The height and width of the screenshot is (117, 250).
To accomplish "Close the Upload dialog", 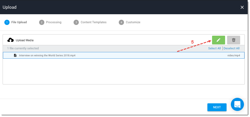I will tap(242, 7).
